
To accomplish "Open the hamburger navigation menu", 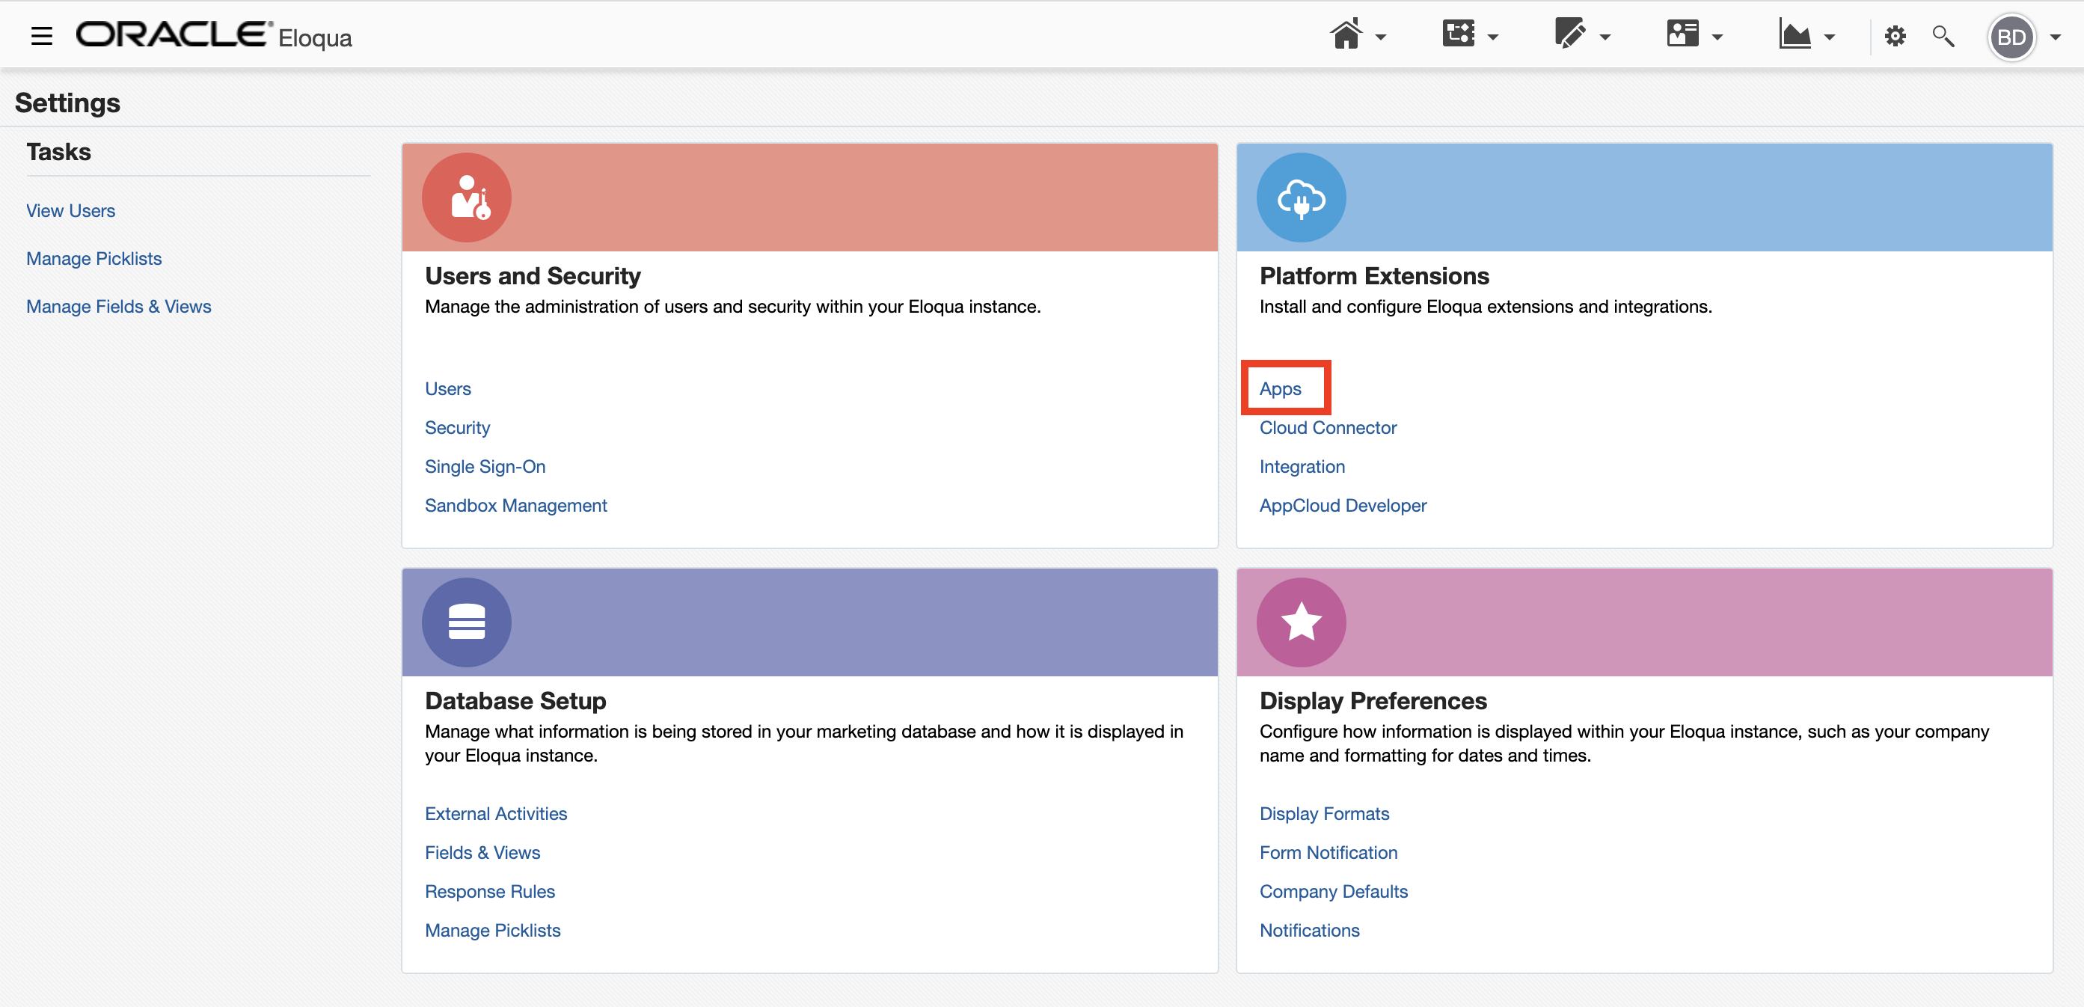I will tap(41, 36).
